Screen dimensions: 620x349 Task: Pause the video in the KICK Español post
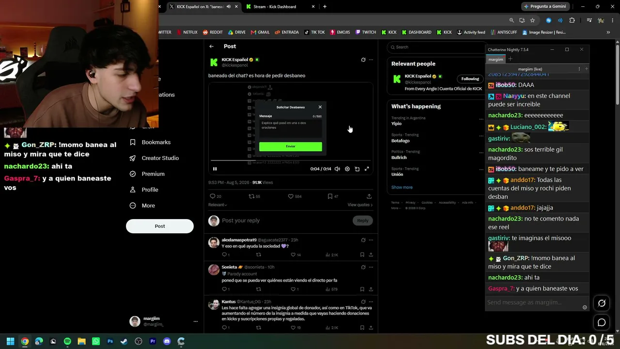point(215,169)
